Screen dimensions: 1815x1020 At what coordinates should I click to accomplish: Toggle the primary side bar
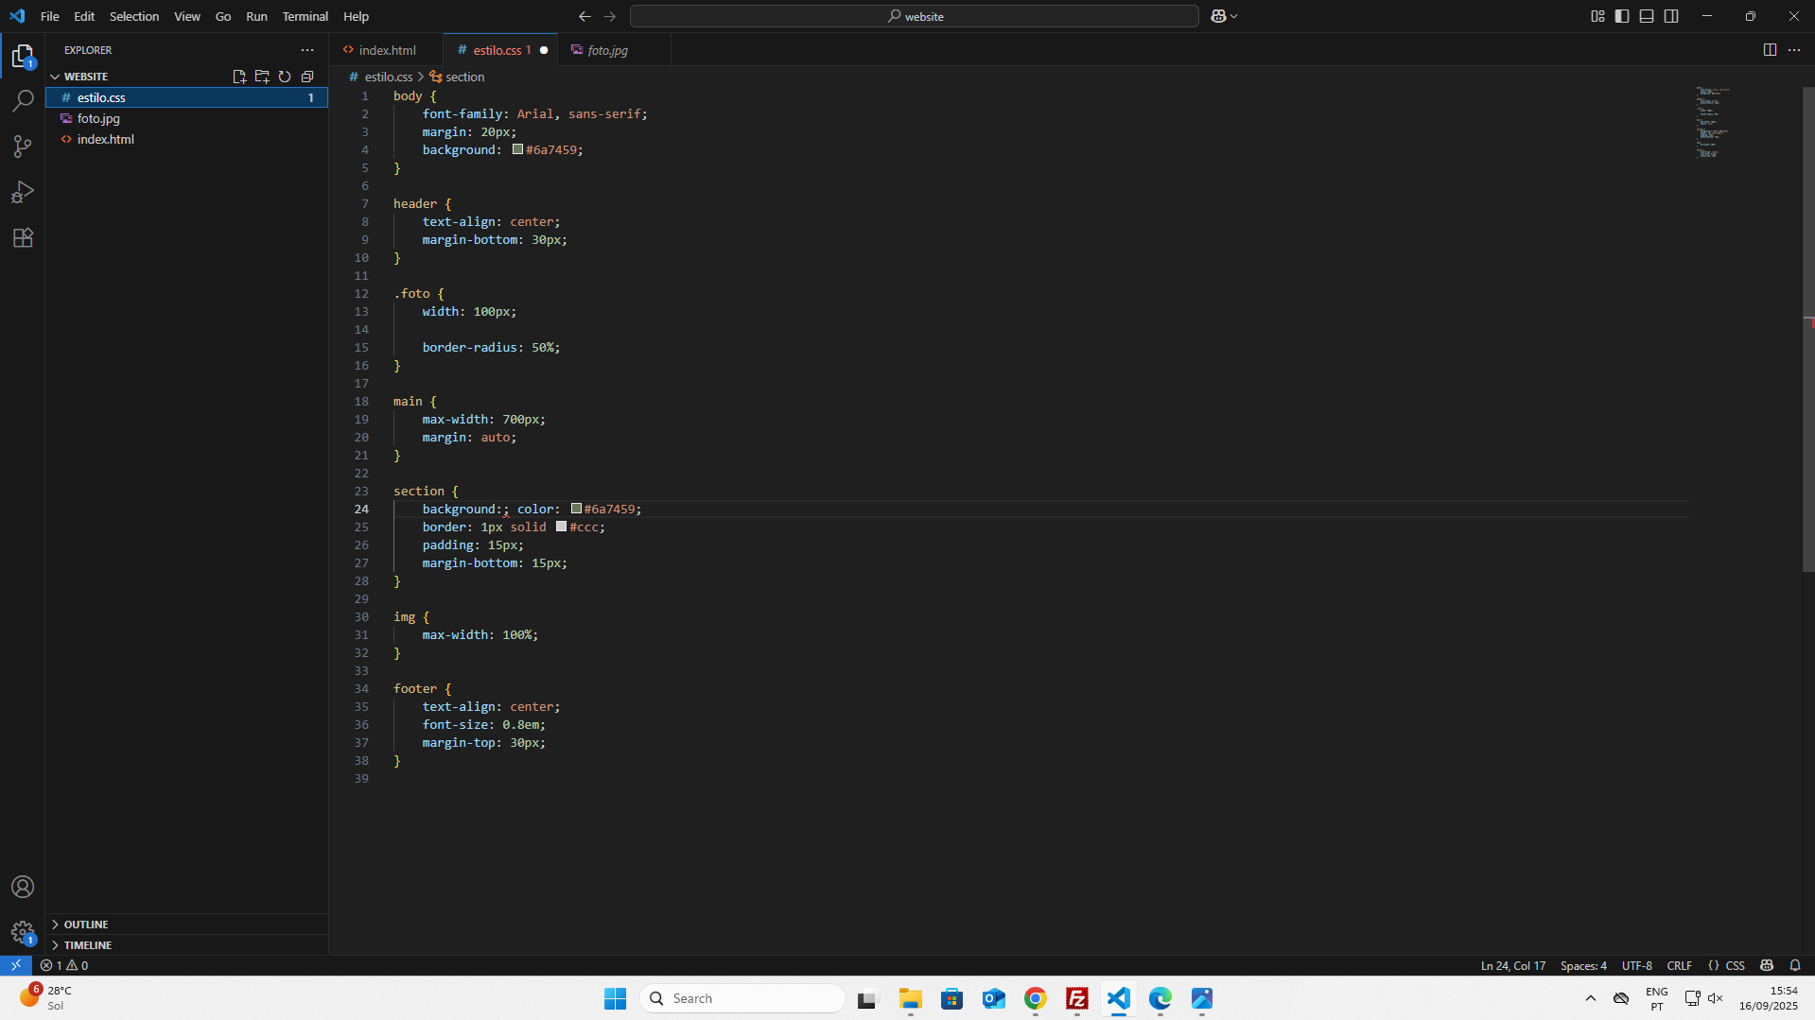tap(1622, 16)
